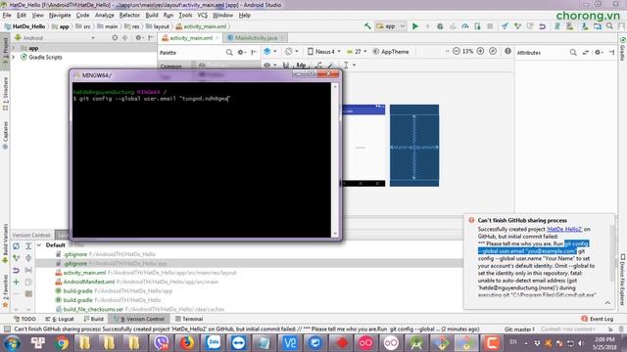Screen dimensions: 627x352
Task: Click Search Everywhere magnifier in top toolbar
Action: pos(609,26)
